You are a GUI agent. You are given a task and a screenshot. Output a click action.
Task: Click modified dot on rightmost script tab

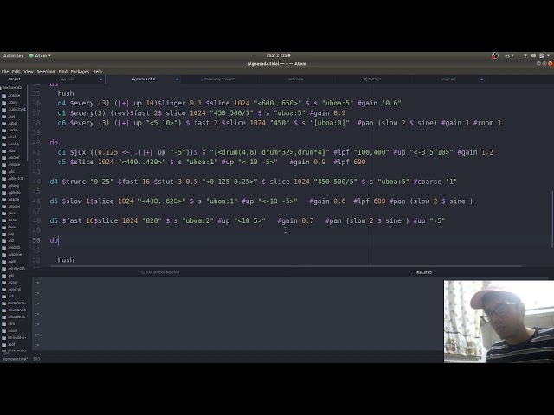[x=481, y=80]
